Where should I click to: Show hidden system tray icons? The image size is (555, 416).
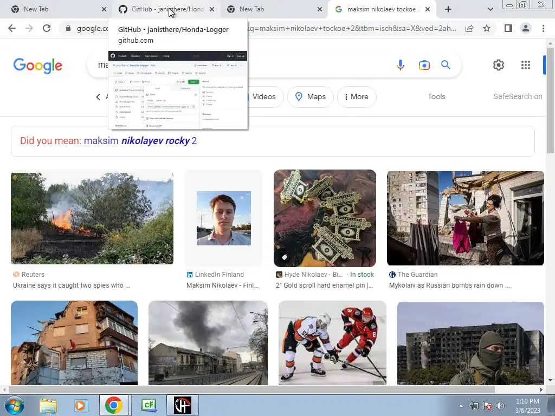[461, 406]
